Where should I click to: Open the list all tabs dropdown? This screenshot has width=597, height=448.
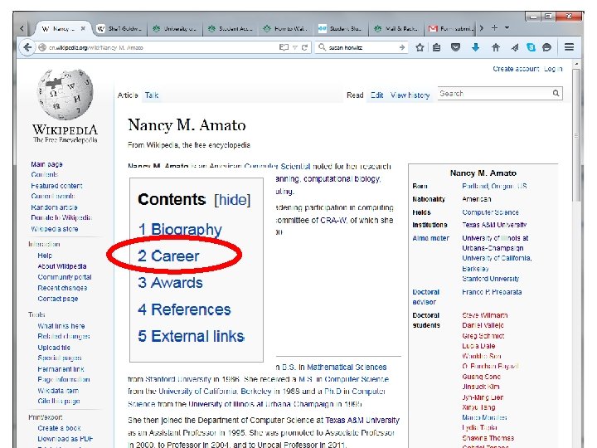point(507,28)
